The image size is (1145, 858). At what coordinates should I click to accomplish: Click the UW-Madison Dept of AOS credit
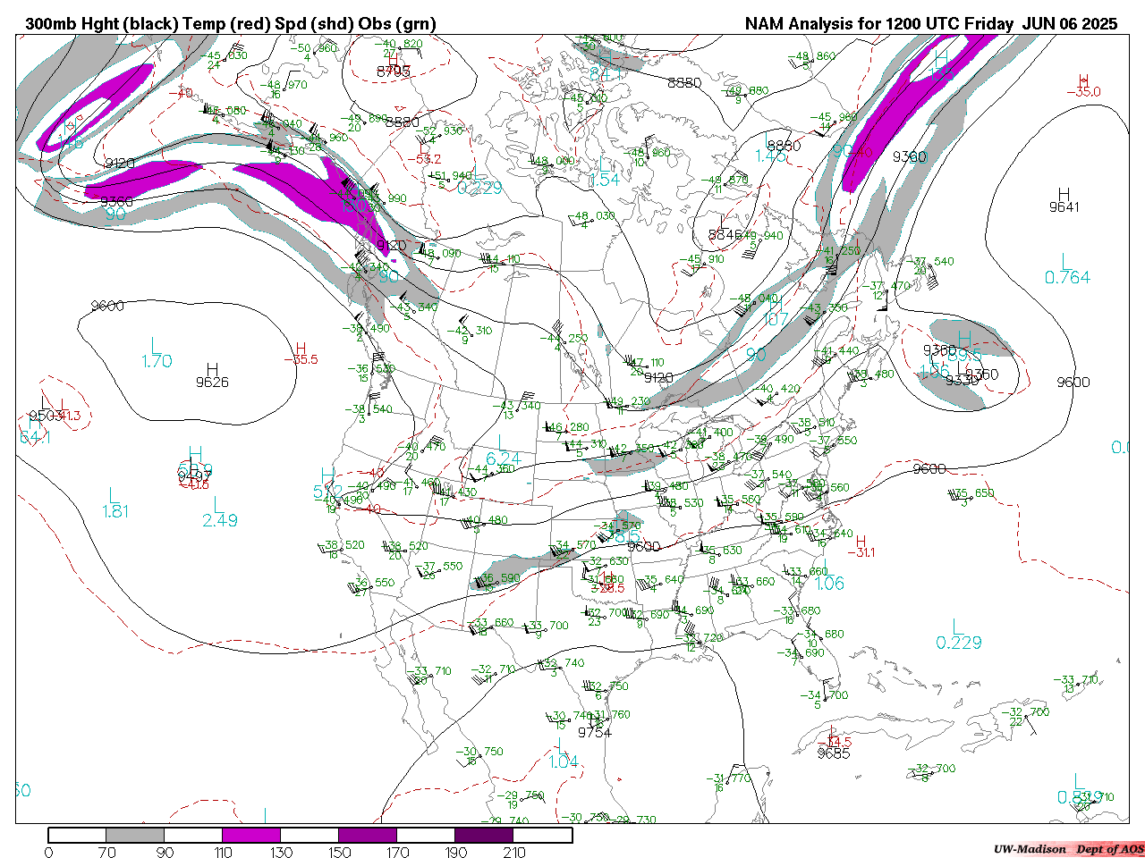(1068, 849)
